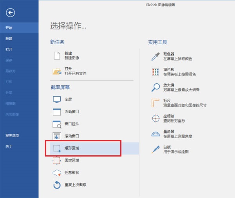Image resolution: width=235 pixels, height=198 pixels.
Task: Click the 全屏 full screen capture icon
Action: (x=57, y=99)
